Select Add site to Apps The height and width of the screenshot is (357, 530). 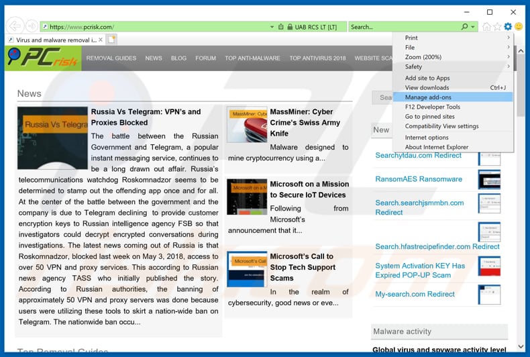[453, 78]
